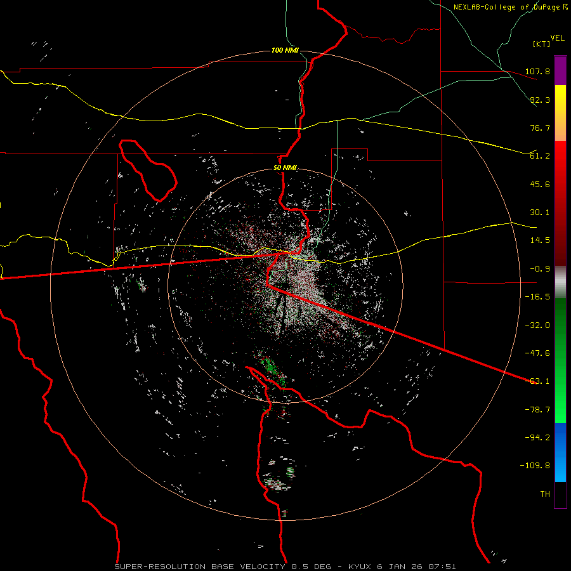The image size is (571, 571).
Task: Click the yellow-orange segment of the color bar
Action: point(560,113)
